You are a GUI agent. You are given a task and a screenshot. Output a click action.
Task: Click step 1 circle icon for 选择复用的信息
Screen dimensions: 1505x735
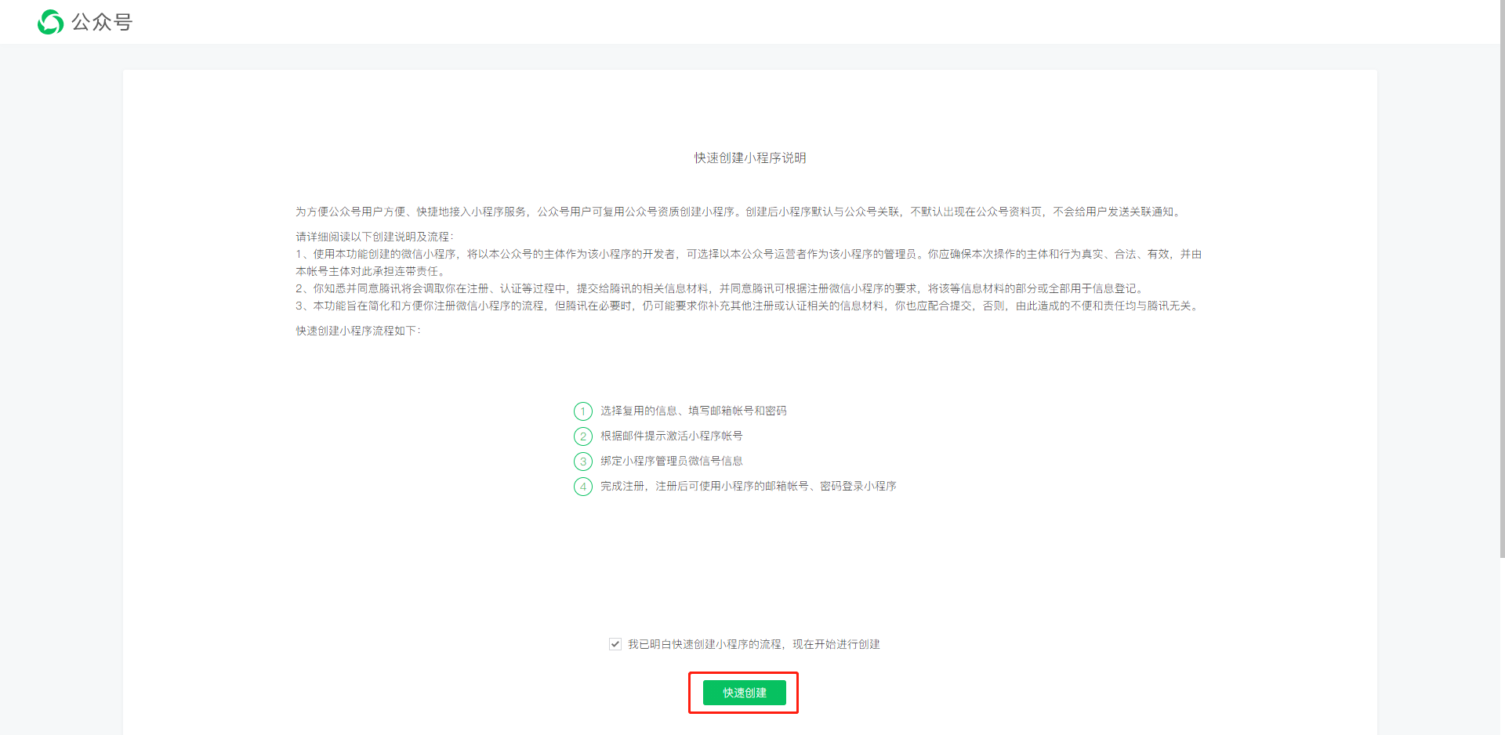583,411
